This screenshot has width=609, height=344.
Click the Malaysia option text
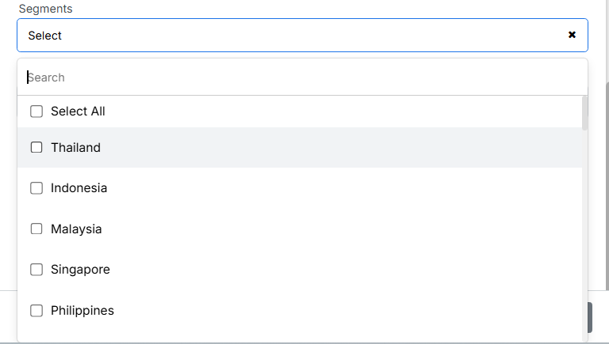(x=76, y=229)
